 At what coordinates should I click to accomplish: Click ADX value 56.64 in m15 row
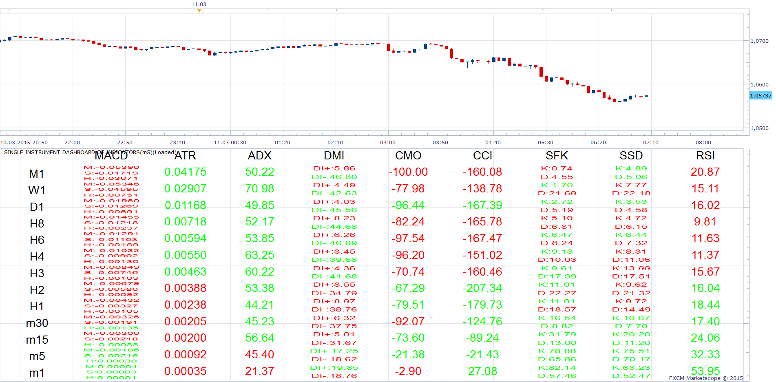pyautogui.click(x=260, y=338)
